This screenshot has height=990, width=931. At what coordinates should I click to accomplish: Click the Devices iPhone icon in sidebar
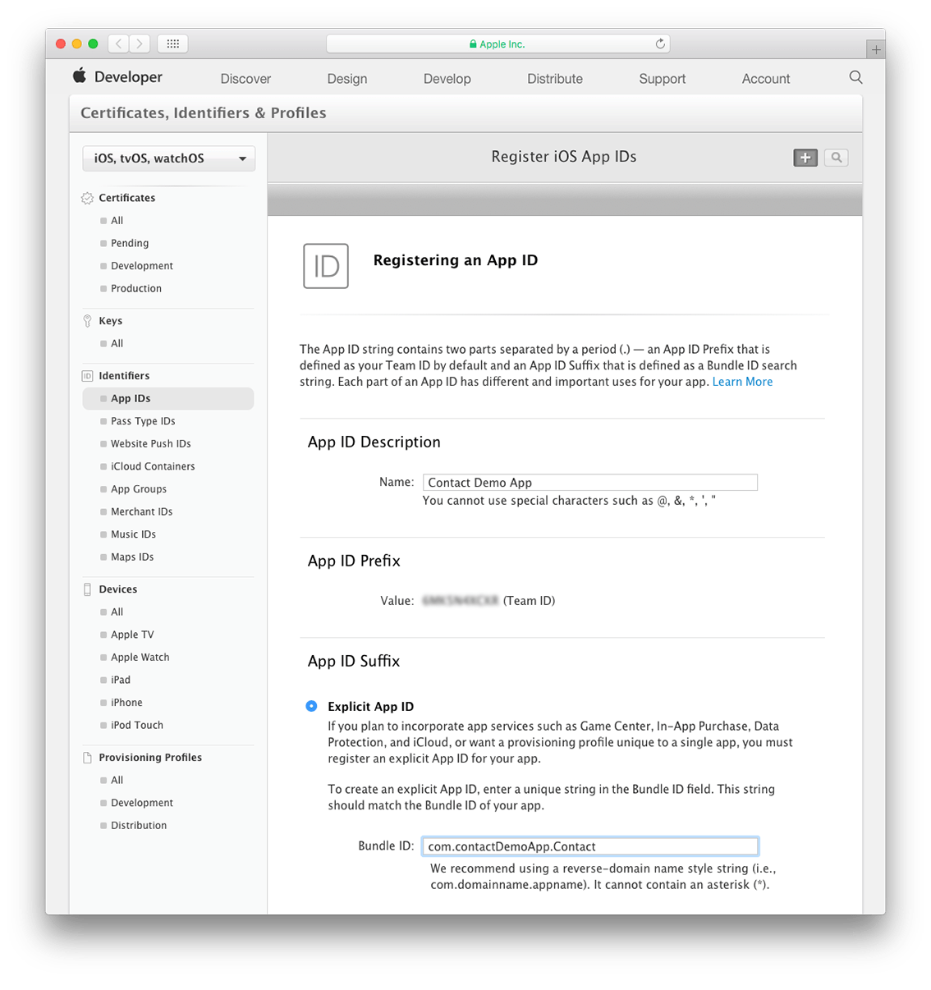(x=87, y=589)
